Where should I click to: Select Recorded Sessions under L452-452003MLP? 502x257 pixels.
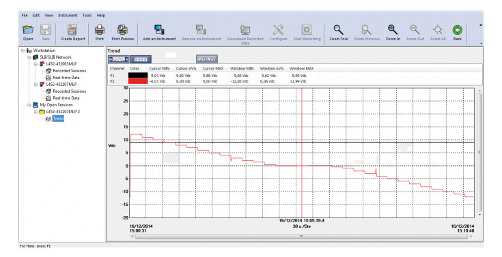70,71
